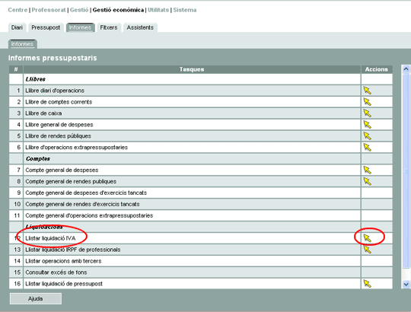Open arrow icon for Llibre general de despeses
The width and height of the screenshot is (411, 312).
[368, 125]
